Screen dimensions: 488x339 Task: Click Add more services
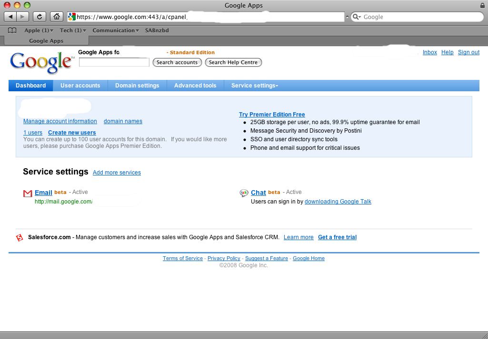(x=117, y=173)
